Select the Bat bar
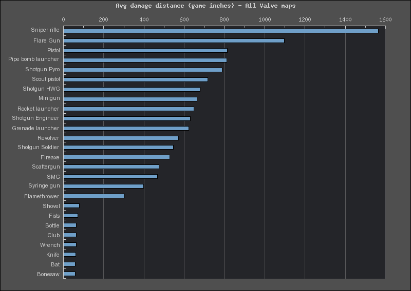Viewport: 411px width, 291px height. [x=69, y=264]
